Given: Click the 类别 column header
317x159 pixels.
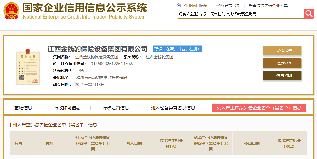Looking at the screenshot, I should tap(49, 143).
